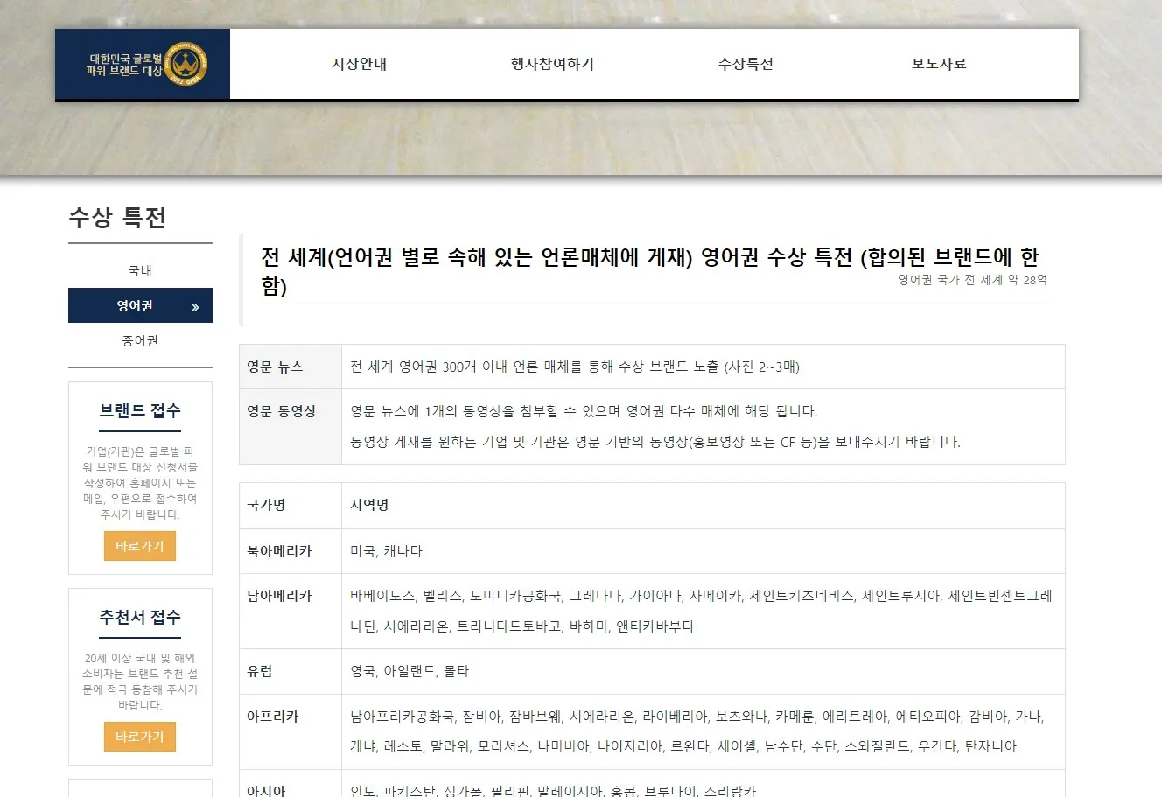Open the 수상특전 navigation menu

pyautogui.click(x=744, y=63)
